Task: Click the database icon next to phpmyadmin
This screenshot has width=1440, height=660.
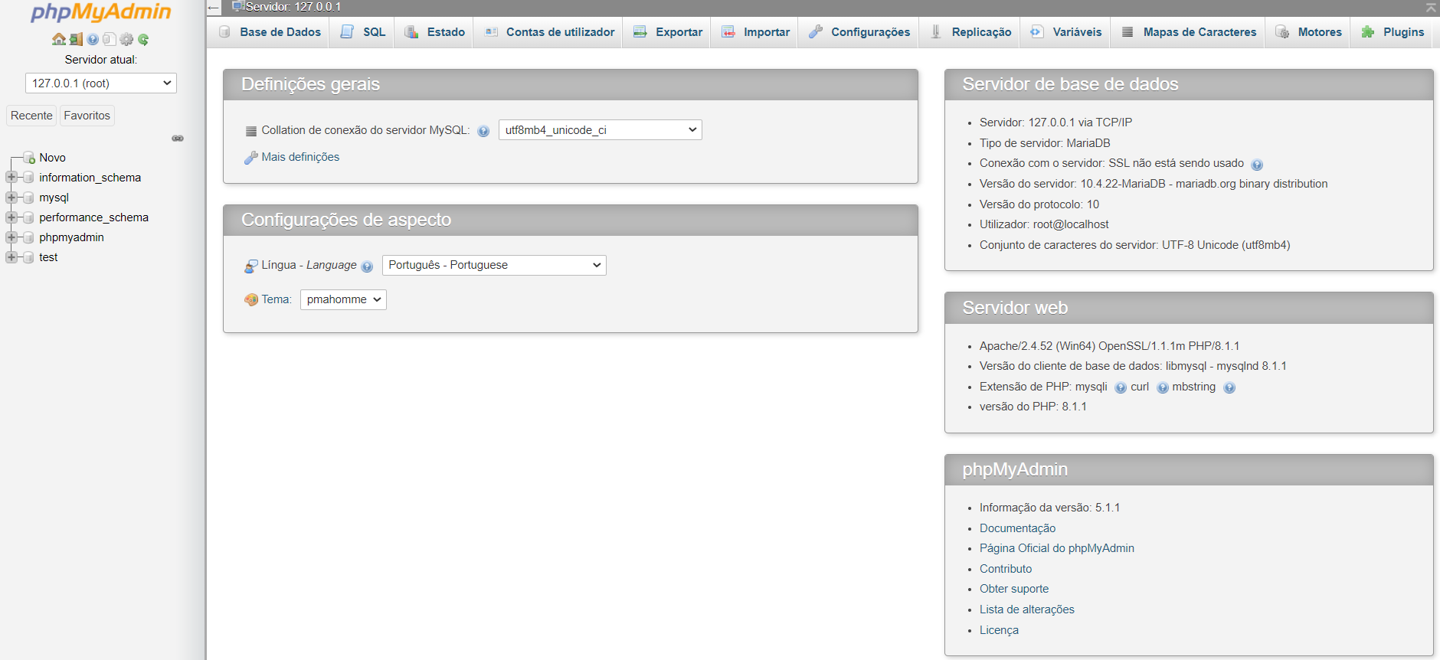Action: click(x=28, y=237)
